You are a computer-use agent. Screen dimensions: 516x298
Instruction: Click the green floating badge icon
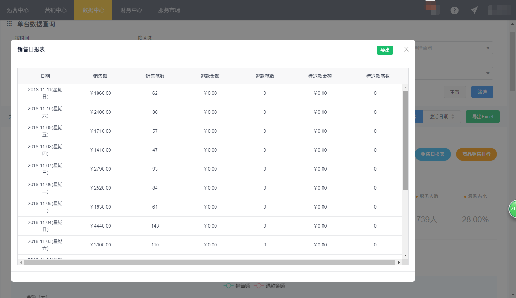(513, 209)
